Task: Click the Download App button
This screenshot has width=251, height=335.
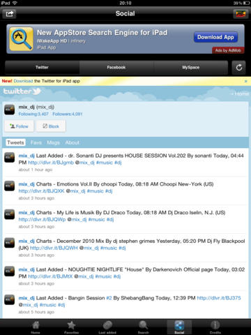Action: [x=215, y=37]
